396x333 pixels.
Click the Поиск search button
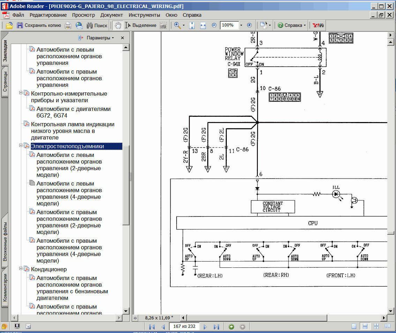97,25
